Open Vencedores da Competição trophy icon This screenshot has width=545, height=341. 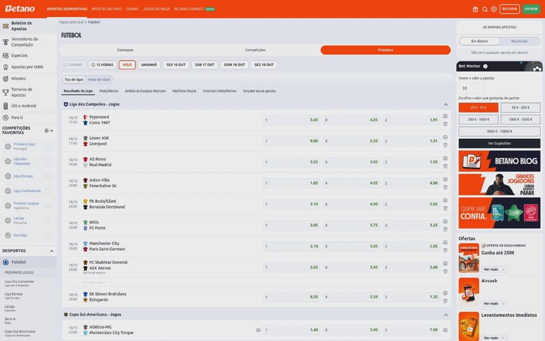pos(6,41)
